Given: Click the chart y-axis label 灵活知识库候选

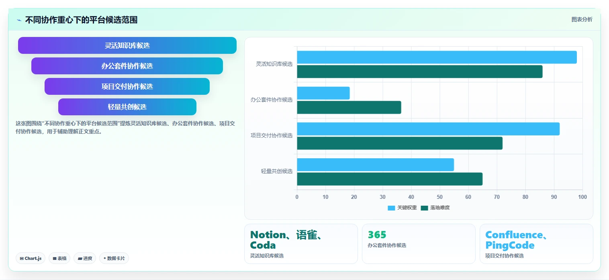Looking at the screenshot, I should click(x=274, y=64).
